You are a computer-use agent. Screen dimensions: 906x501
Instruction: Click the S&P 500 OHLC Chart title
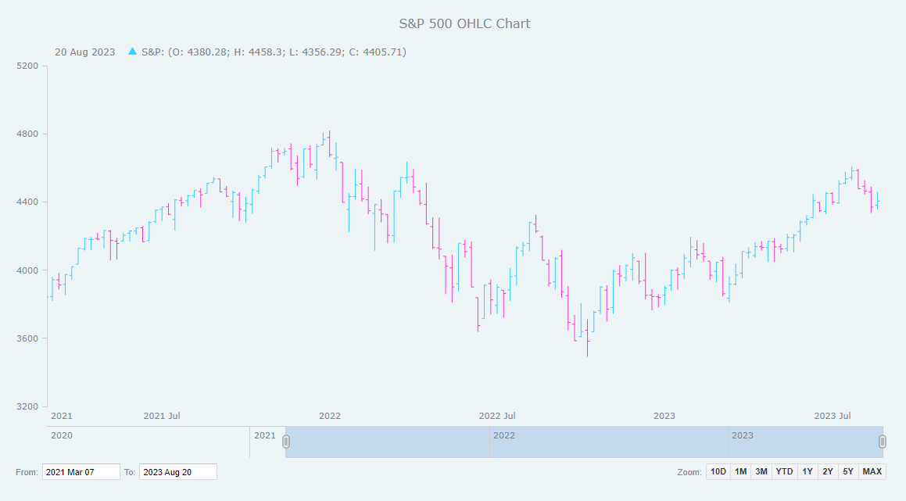[x=464, y=23]
